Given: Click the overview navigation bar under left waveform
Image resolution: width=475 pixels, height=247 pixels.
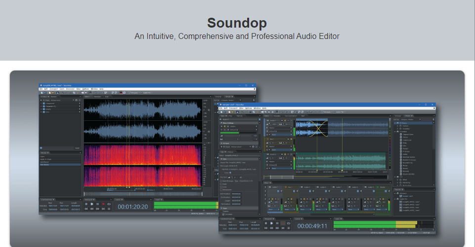Looking at the screenshot, I should pos(143,194).
